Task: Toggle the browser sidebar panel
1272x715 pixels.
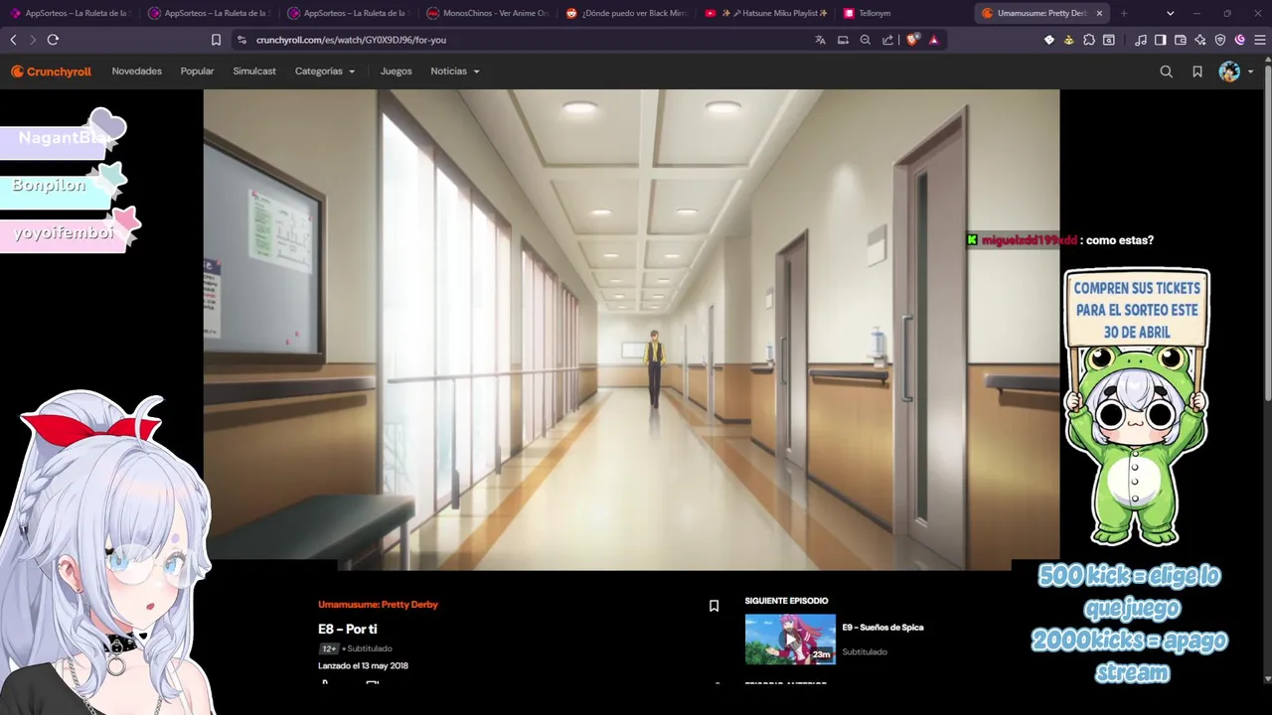Action: click(1160, 40)
